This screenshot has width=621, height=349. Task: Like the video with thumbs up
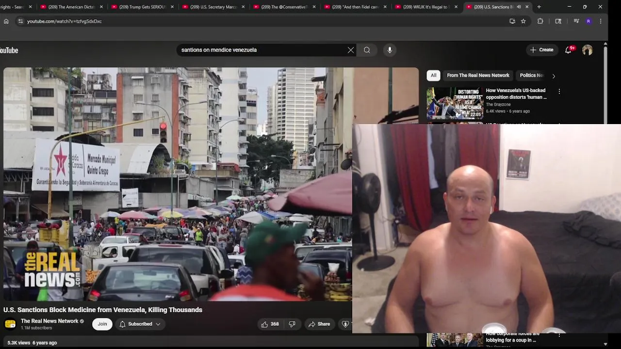point(270,324)
